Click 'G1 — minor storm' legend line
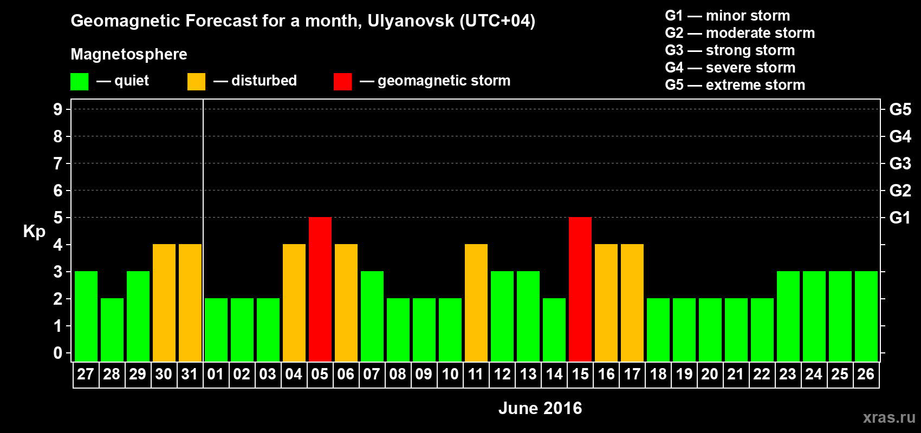 pos(728,16)
